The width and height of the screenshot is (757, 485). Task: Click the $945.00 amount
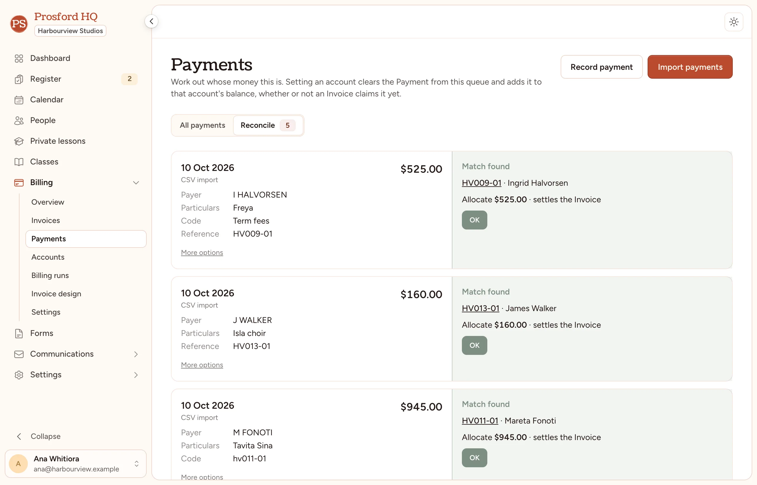[x=421, y=407]
